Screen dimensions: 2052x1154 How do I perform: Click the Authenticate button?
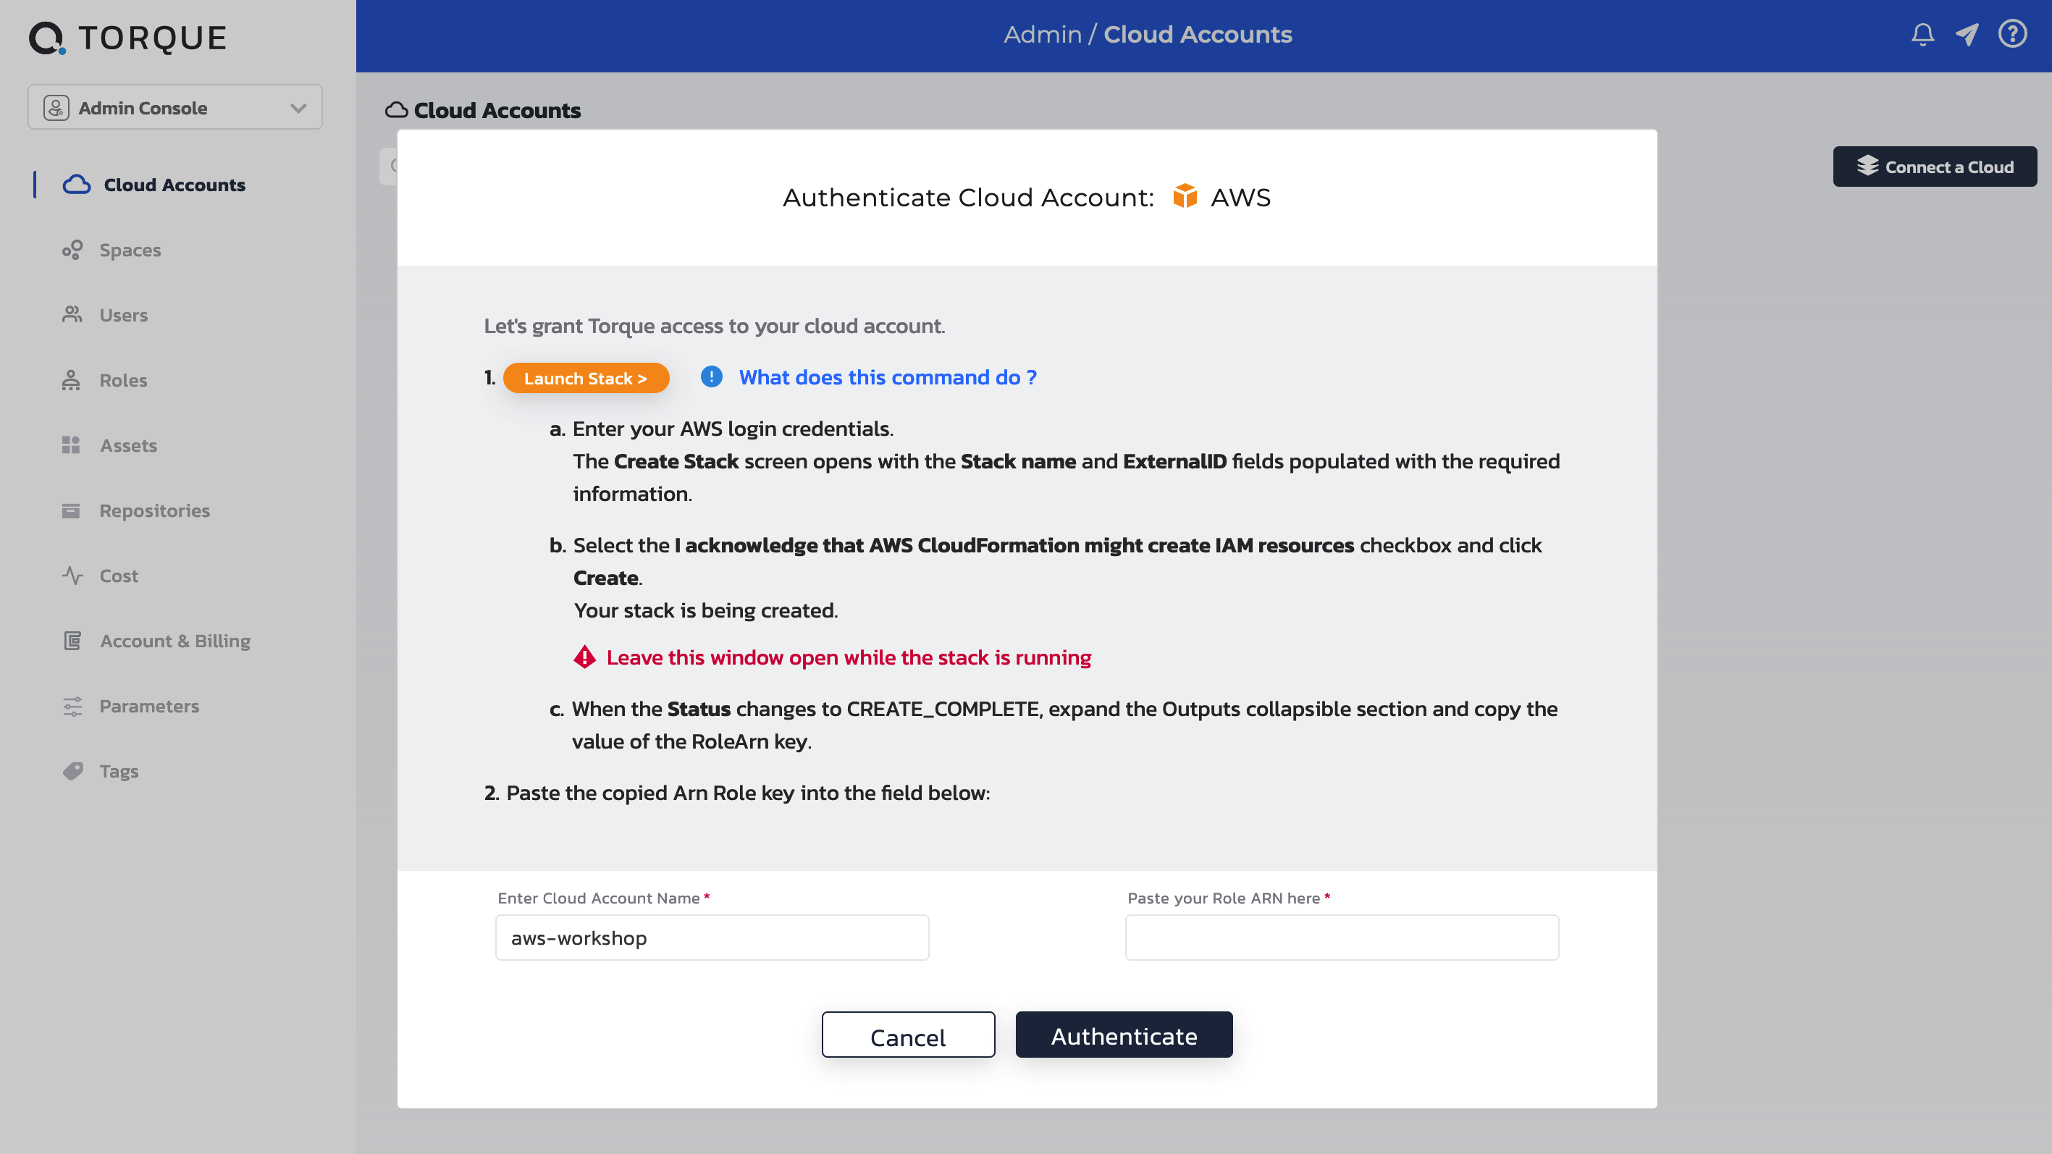click(1123, 1035)
